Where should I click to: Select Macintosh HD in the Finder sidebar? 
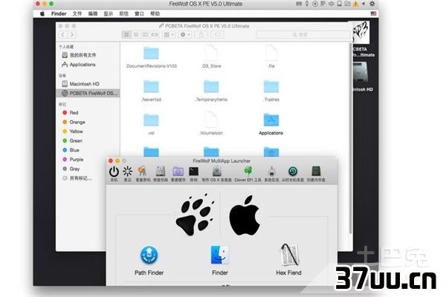88,84
